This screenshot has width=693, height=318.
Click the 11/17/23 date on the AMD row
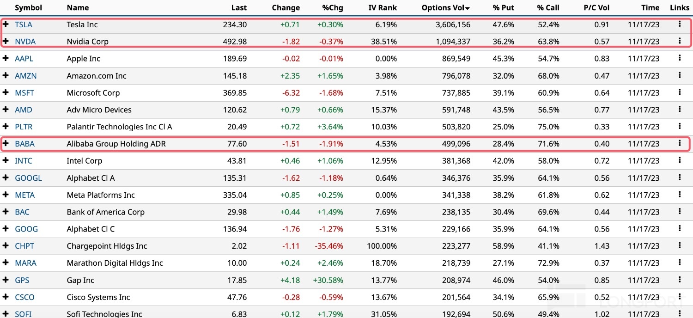click(644, 110)
